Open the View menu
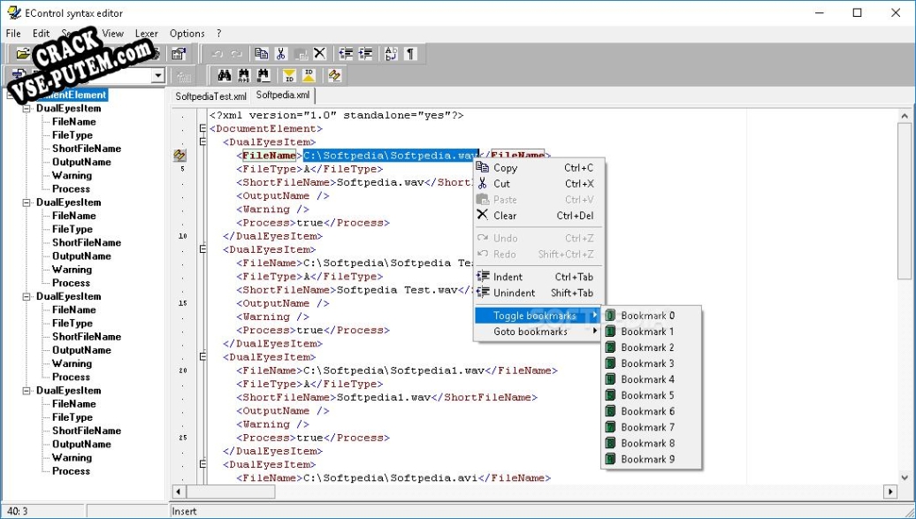 click(113, 34)
